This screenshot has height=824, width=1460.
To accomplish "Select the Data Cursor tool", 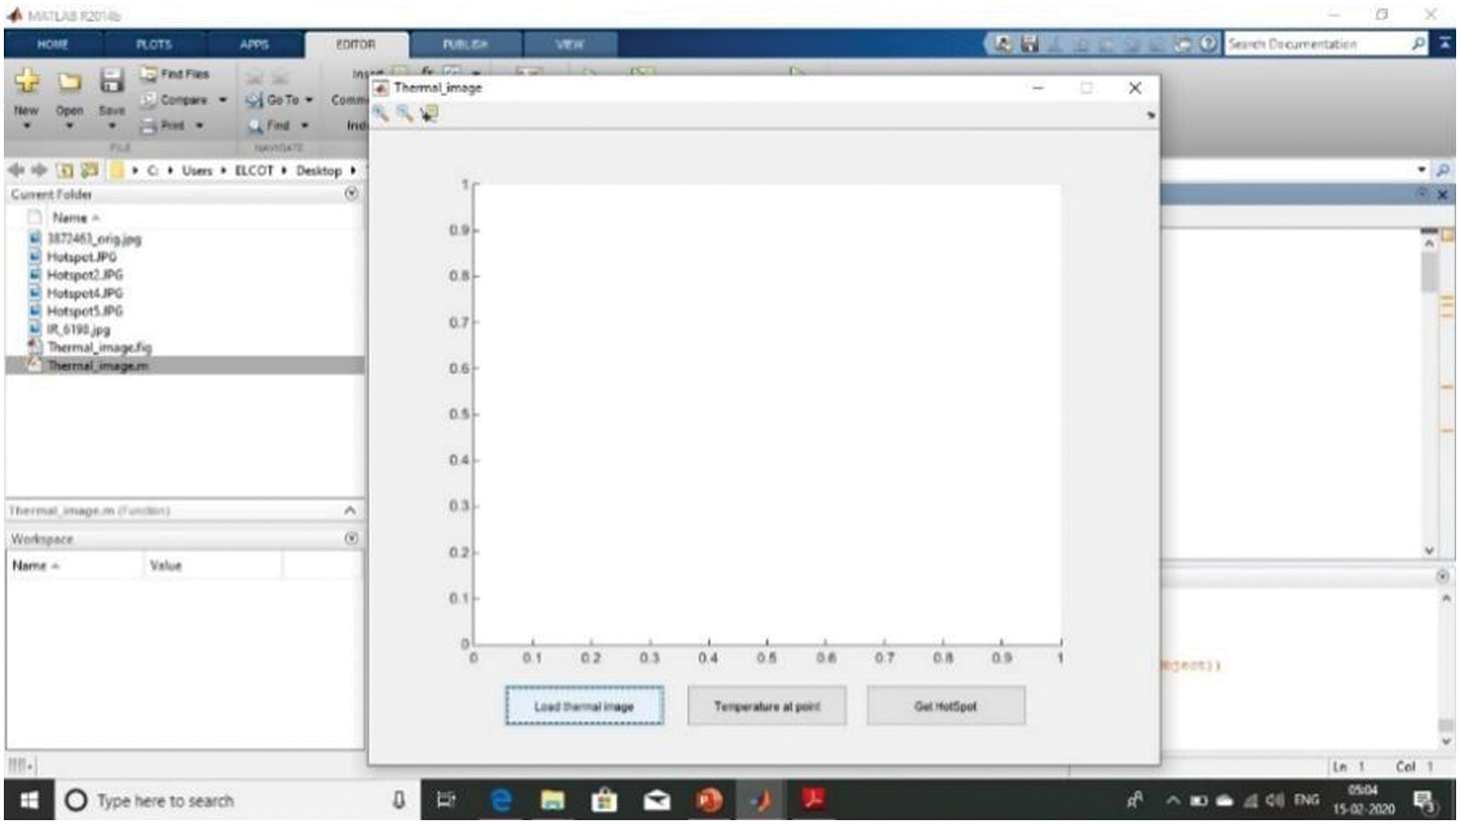I will pos(429,114).
